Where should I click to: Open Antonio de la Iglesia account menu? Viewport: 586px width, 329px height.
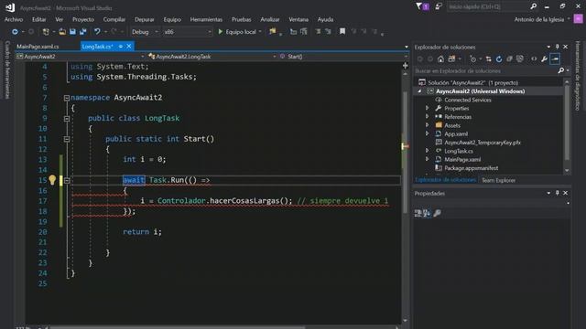tap(541, 19)
